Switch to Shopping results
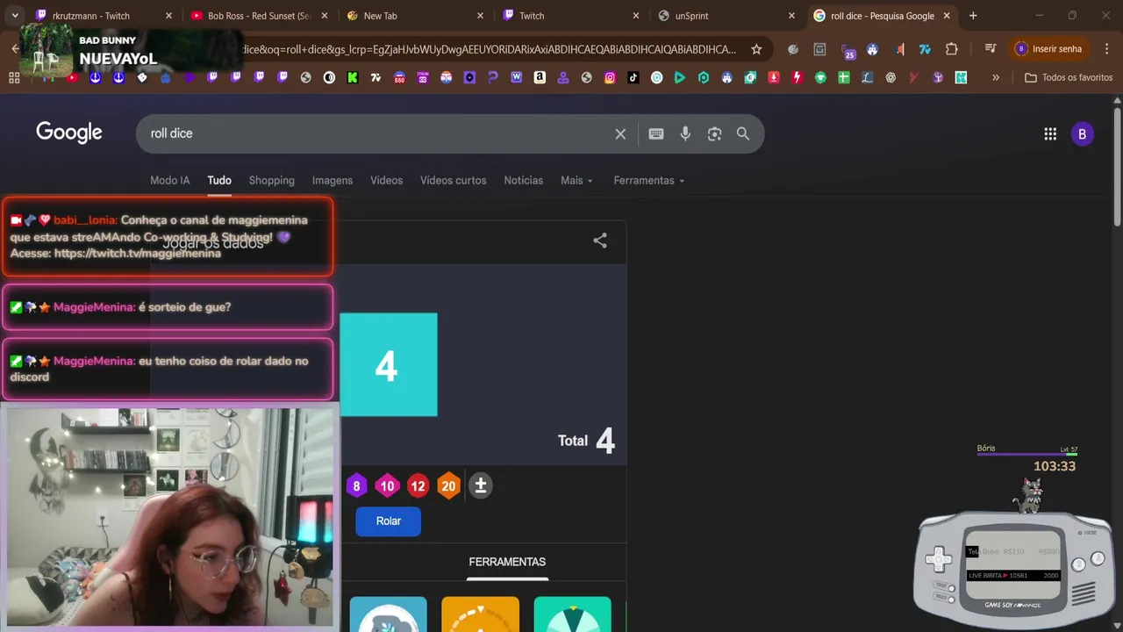 (271, 180)
